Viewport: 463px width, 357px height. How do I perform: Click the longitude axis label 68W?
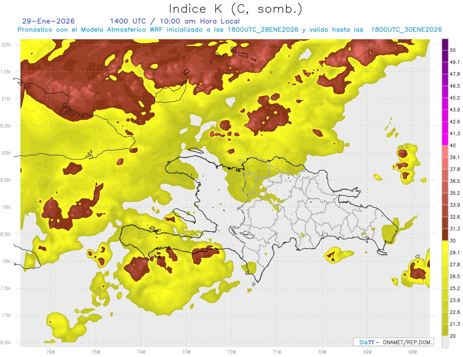click(412, 352)
